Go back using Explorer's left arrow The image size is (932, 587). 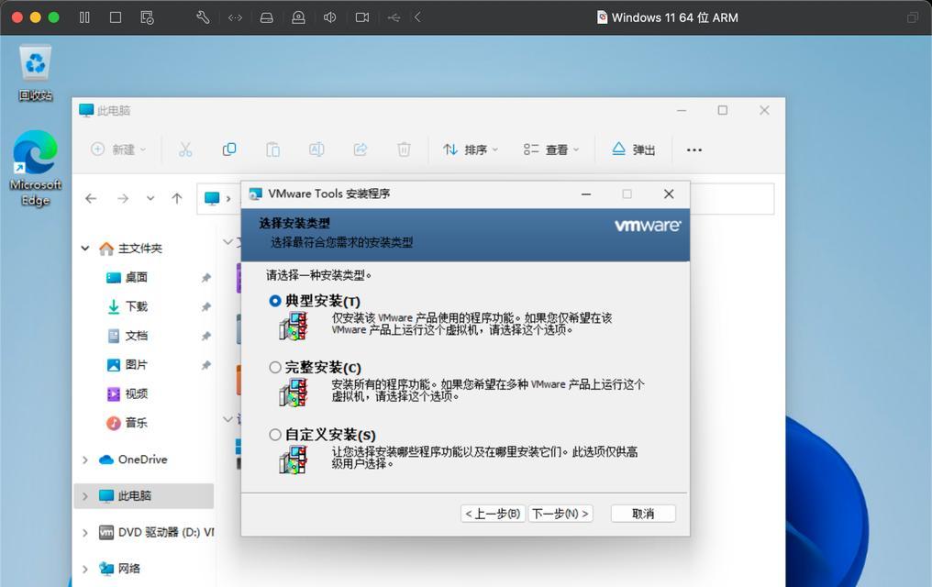91,198
